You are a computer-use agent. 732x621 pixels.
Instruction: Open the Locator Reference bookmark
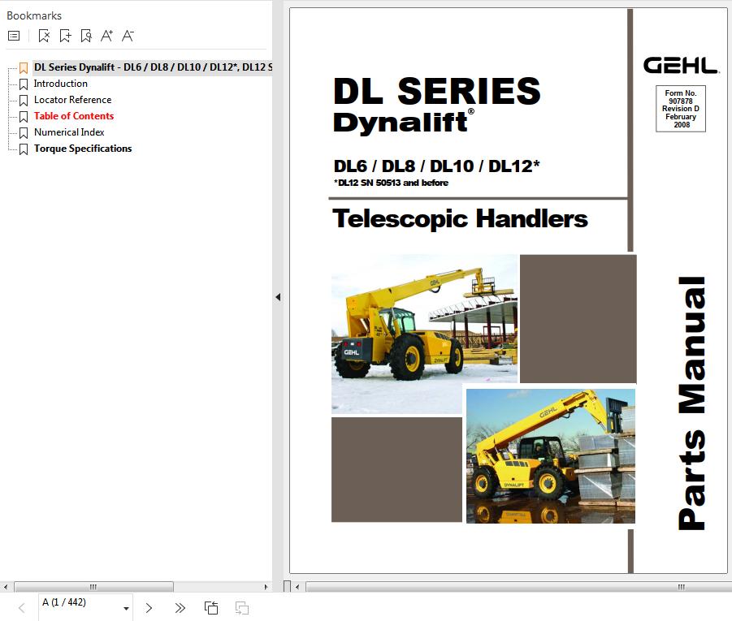[73, 100]
